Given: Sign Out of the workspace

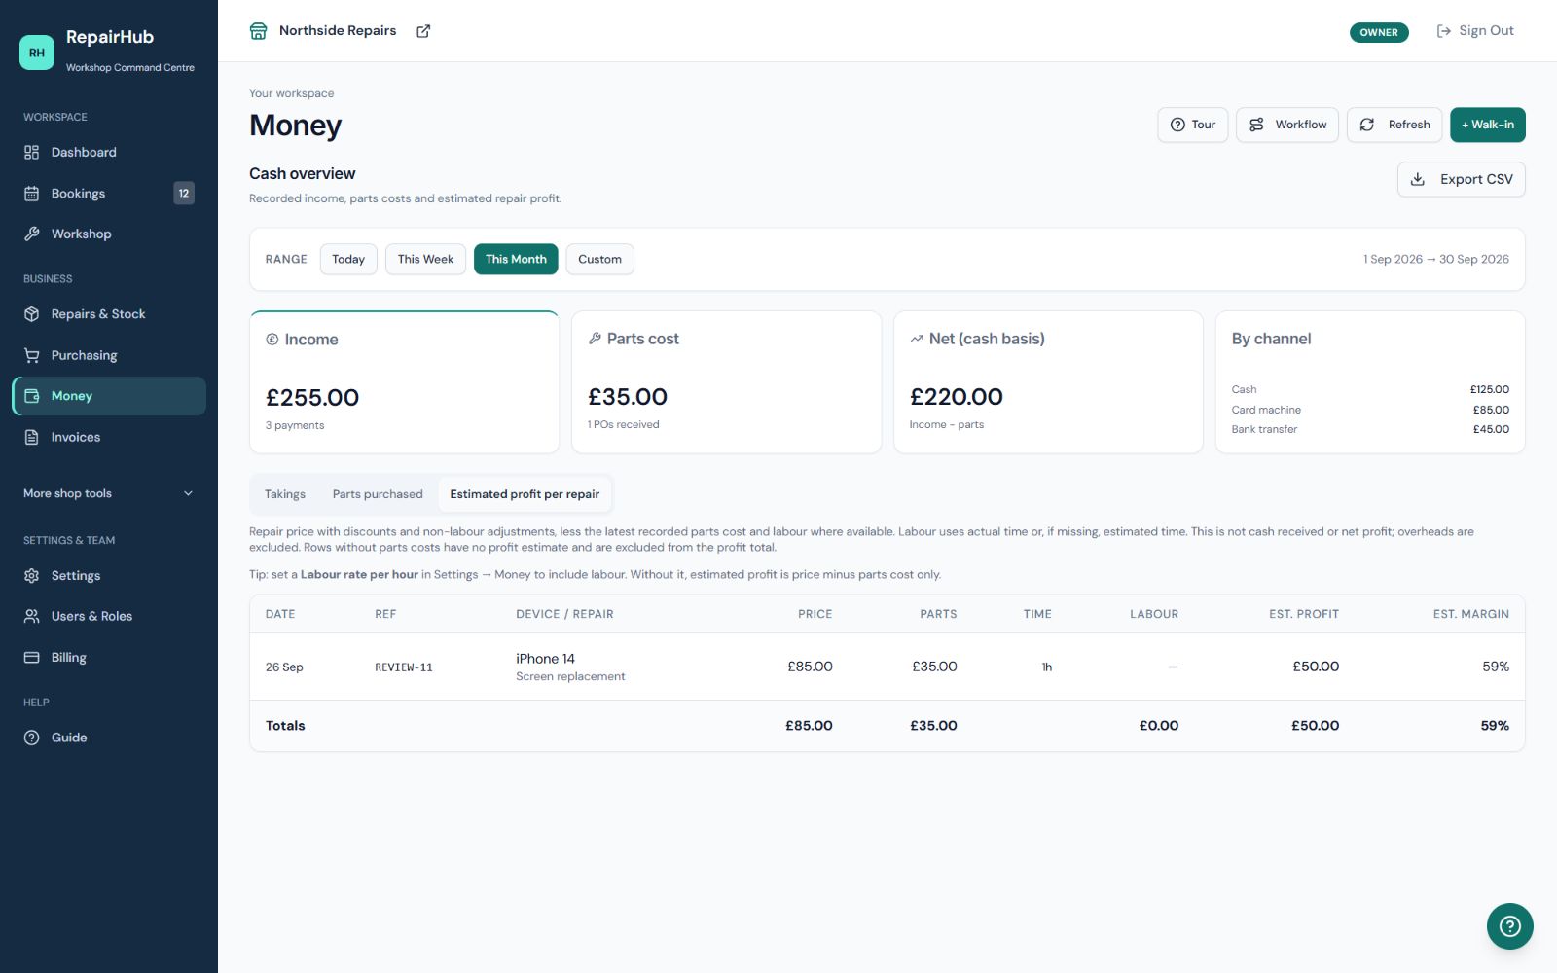Looking at the screenshot, I should pyautogui.click(x=1475, y=31).
